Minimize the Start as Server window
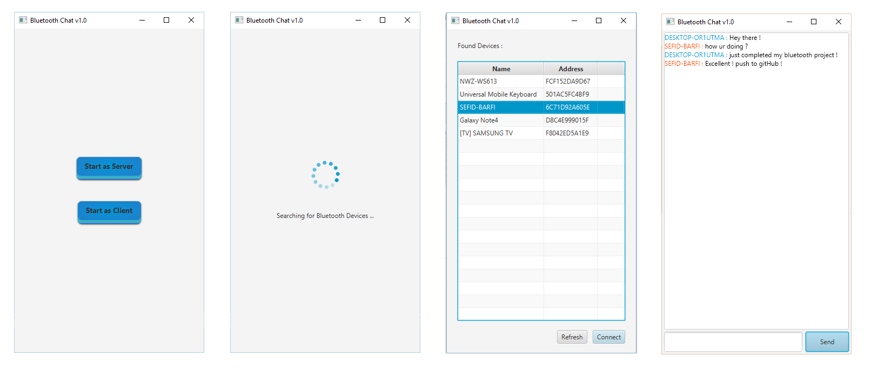Image resolution: width=871 pixels, height=369 pixels. click(142, 20)
